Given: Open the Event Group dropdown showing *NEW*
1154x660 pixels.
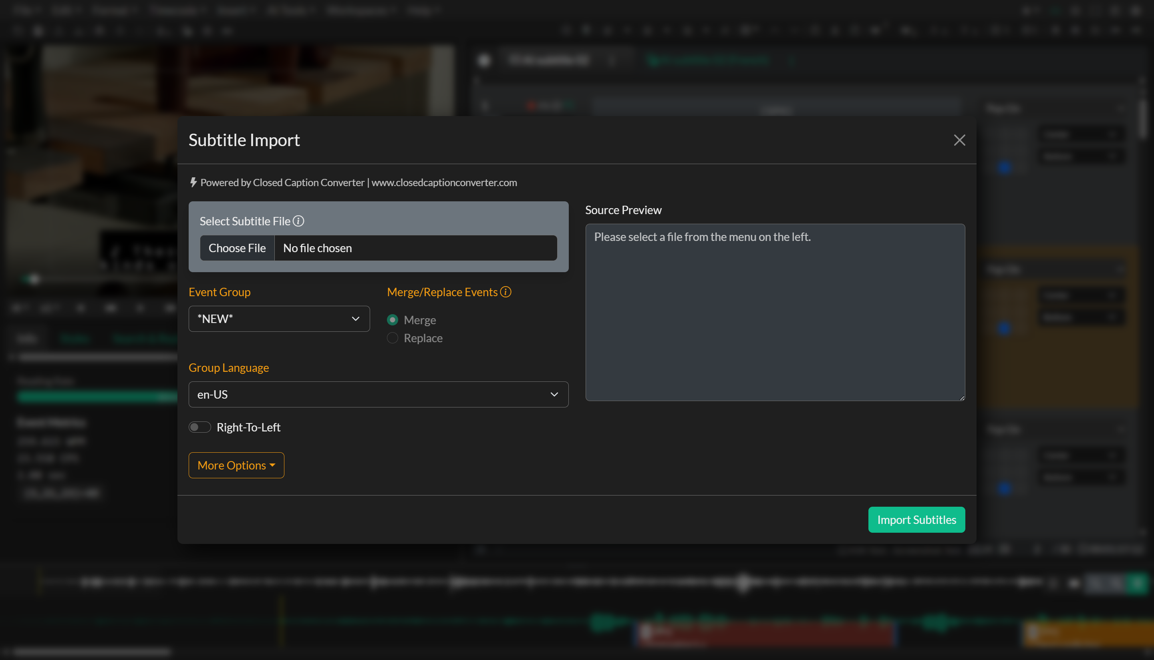Looking at the screenshot, I should 279,319.
